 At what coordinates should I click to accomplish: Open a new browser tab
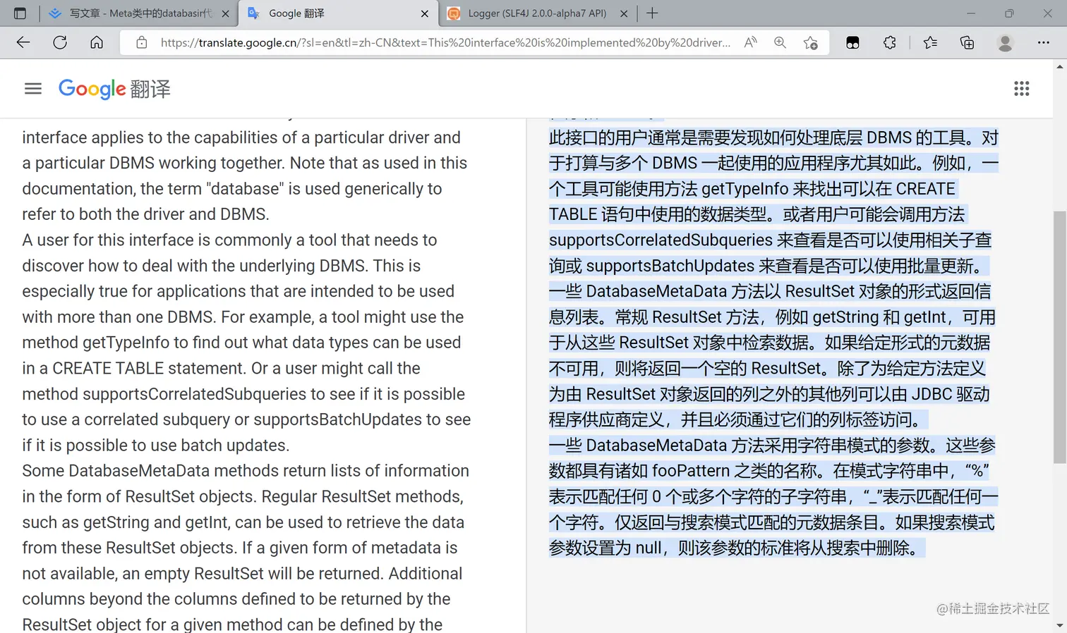click(652, 13)
